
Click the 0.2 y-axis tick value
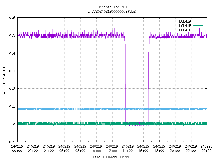12,89
